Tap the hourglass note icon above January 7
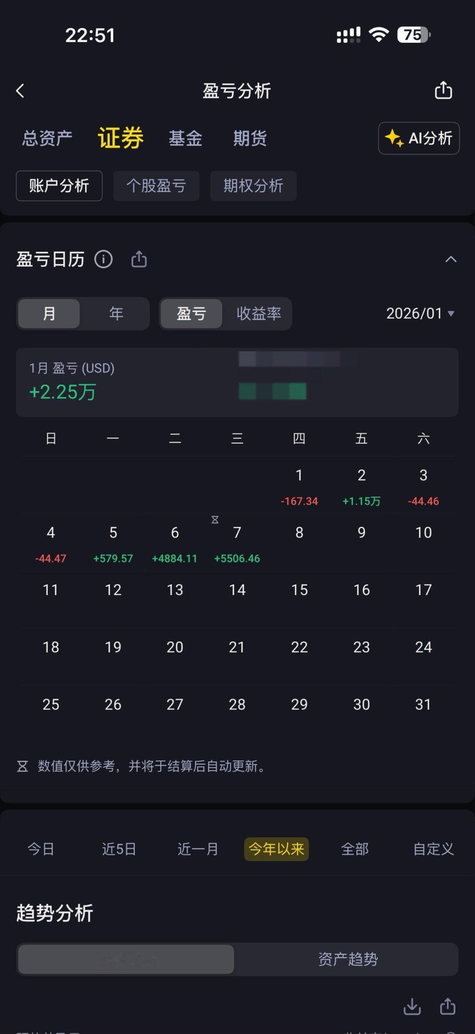 coord(215,520)
